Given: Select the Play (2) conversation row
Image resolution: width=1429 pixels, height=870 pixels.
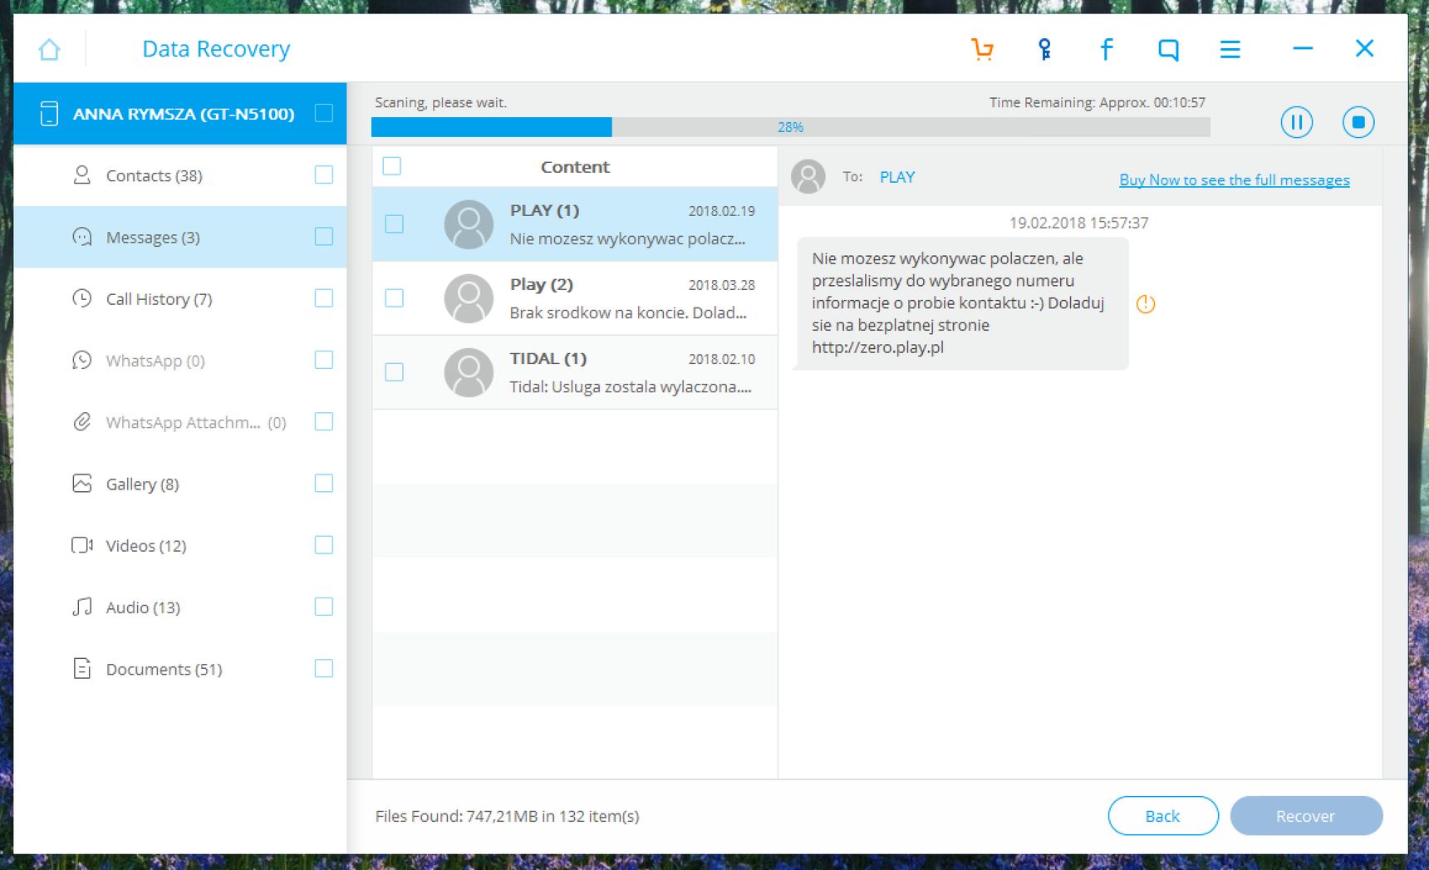Looking at the screenshot, I should pyautogui.click(x=575, y=298).
